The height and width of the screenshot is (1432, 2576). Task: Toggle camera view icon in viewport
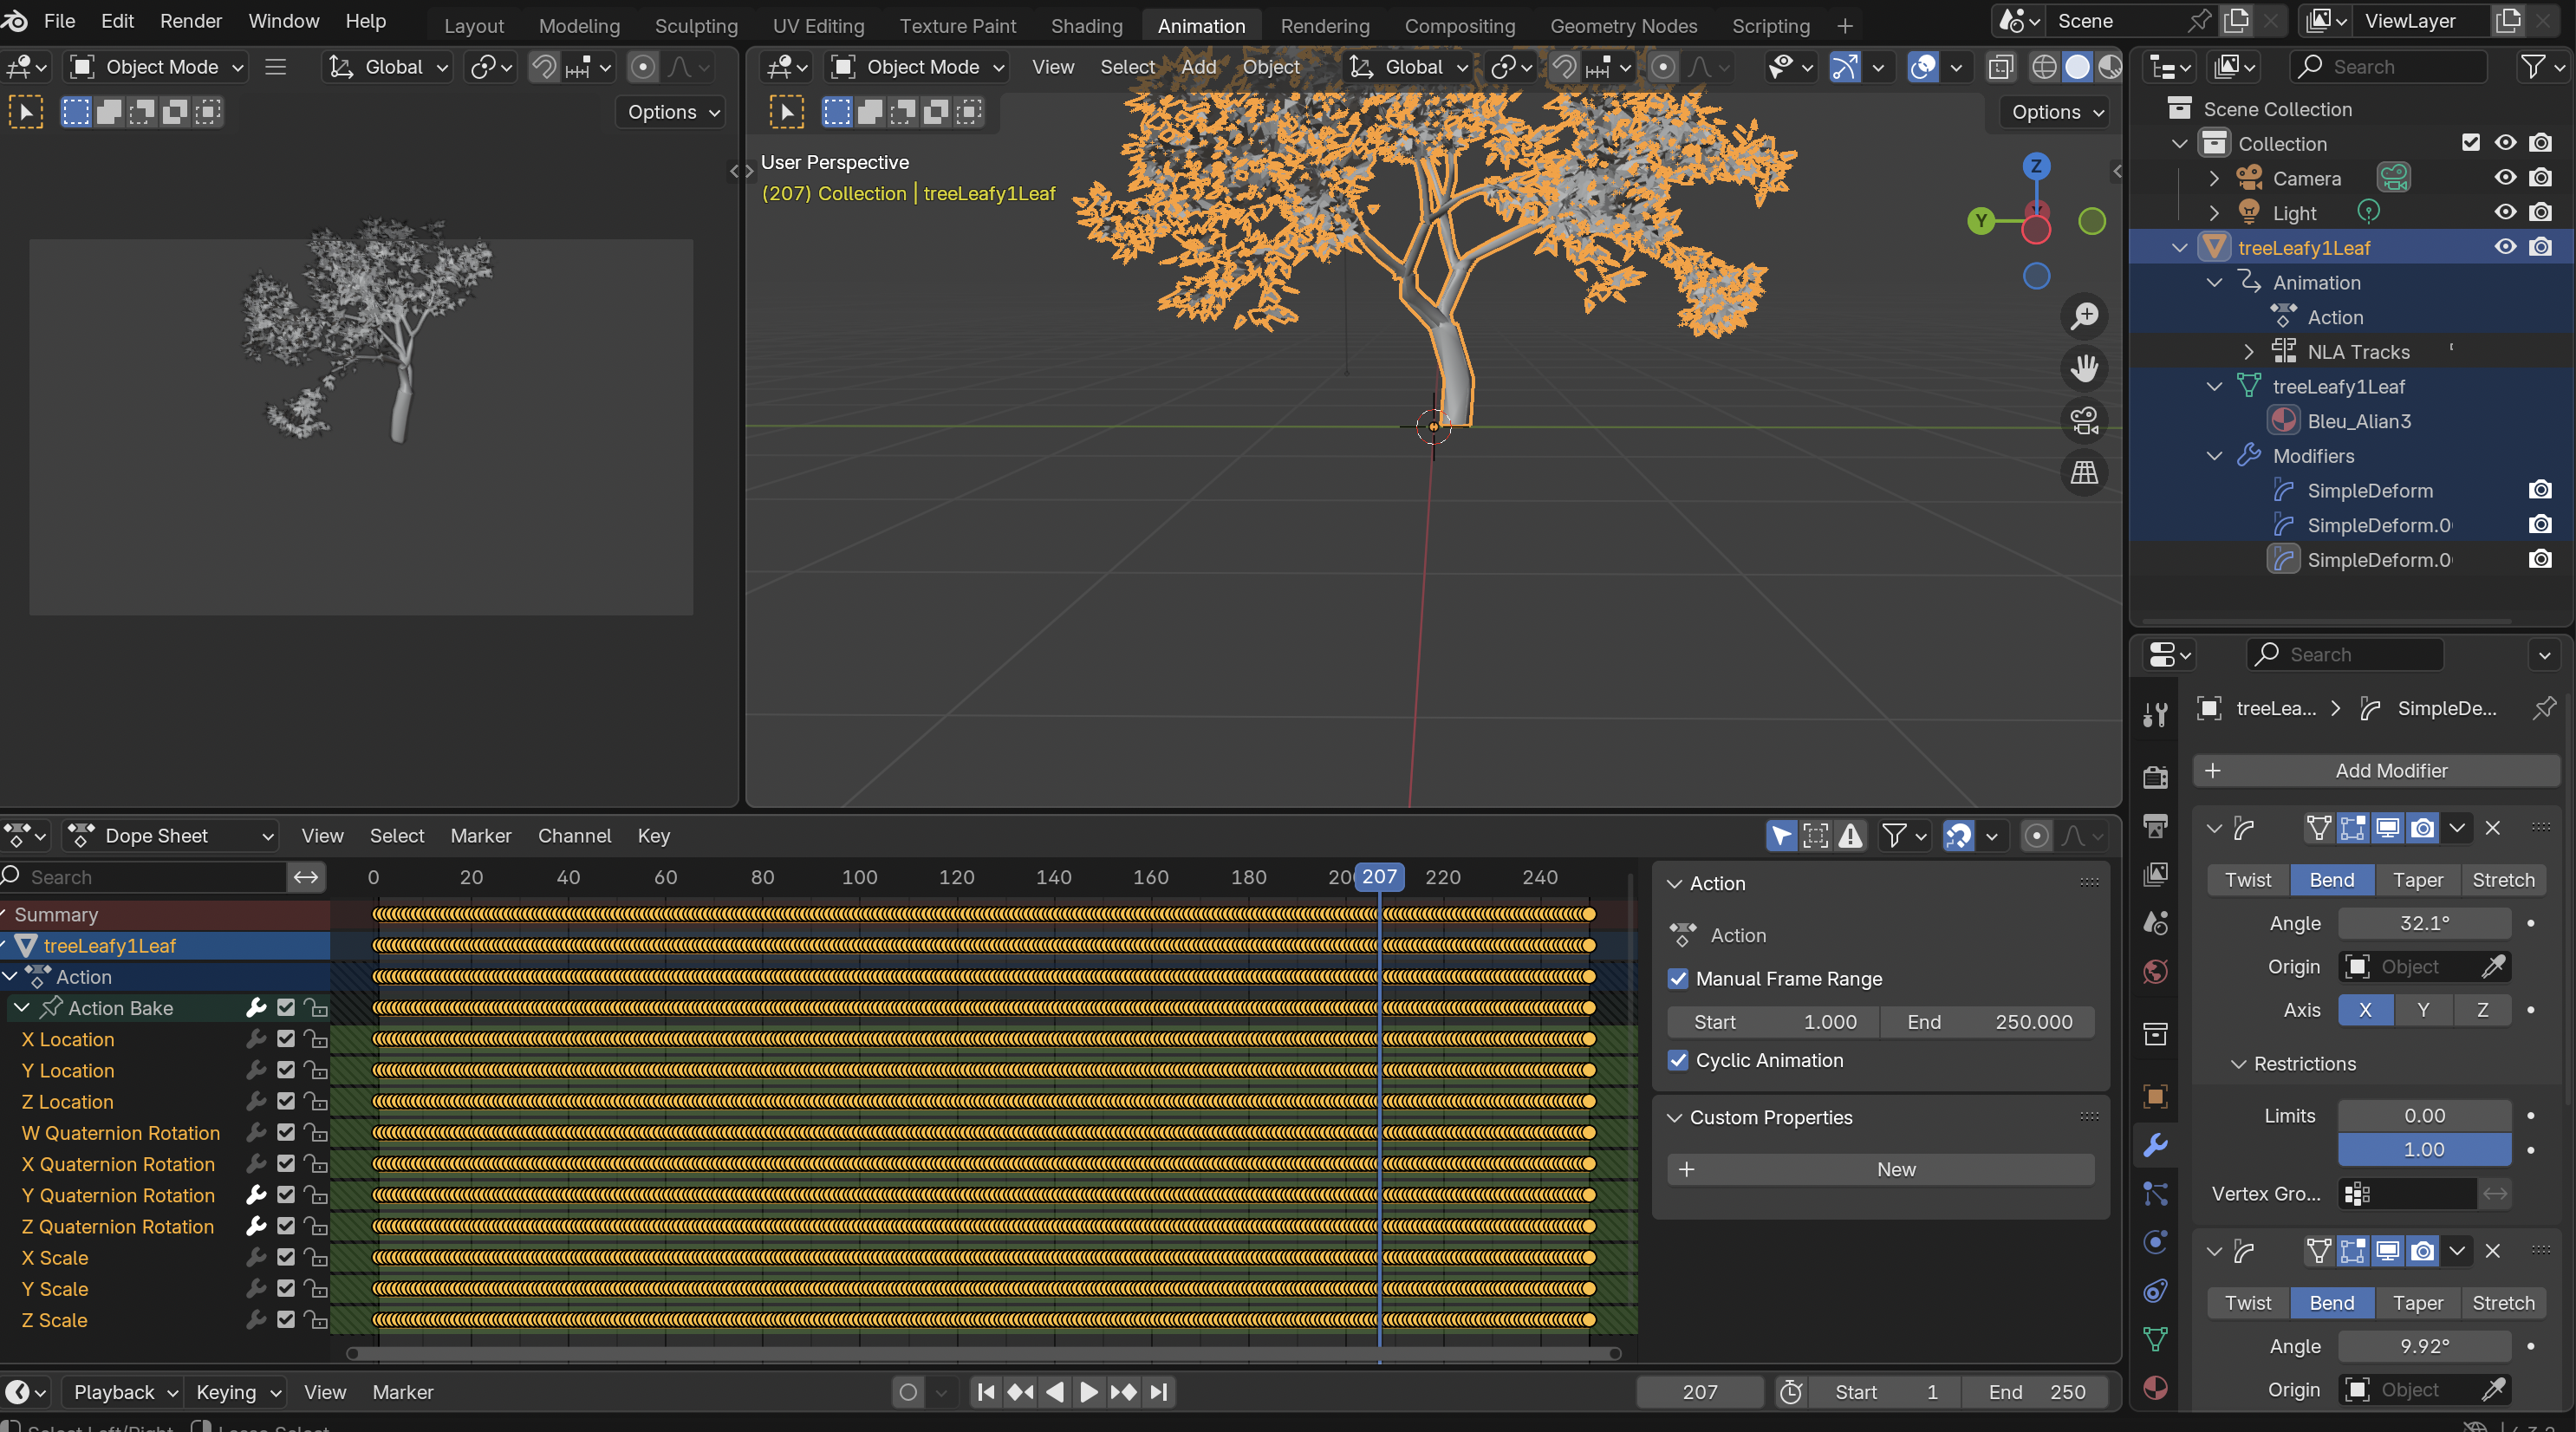(2084, 420)
